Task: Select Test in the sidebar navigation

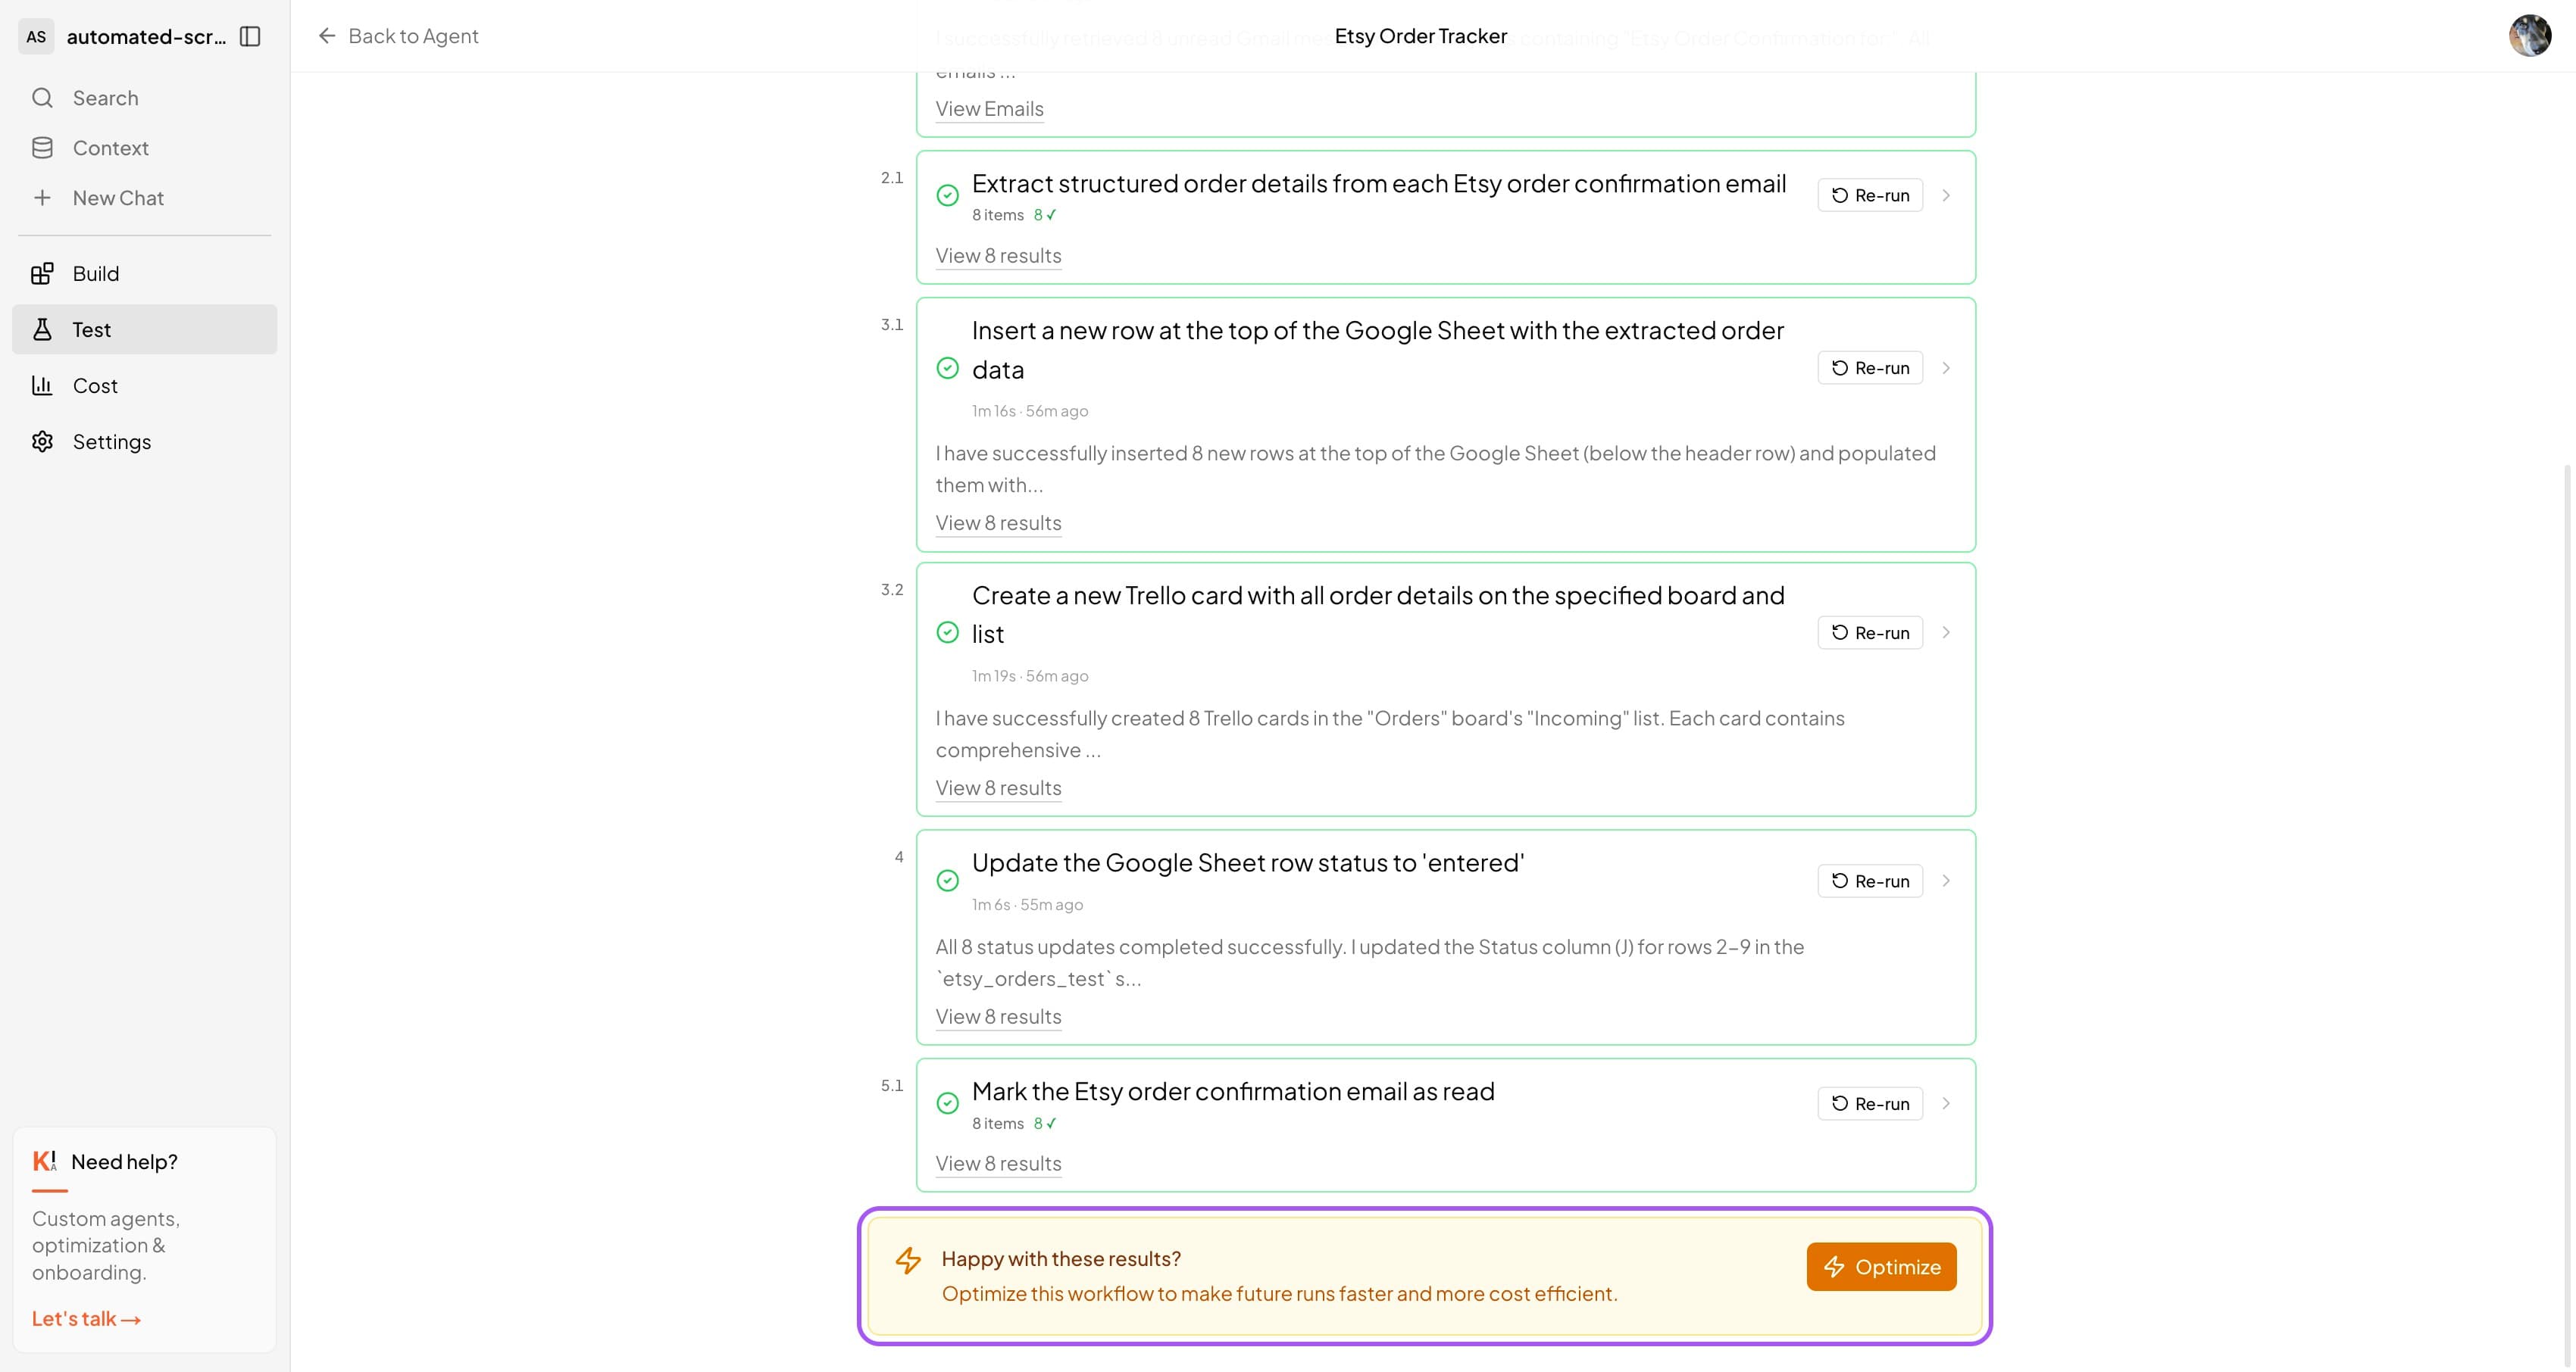Action: coord(91,330)
